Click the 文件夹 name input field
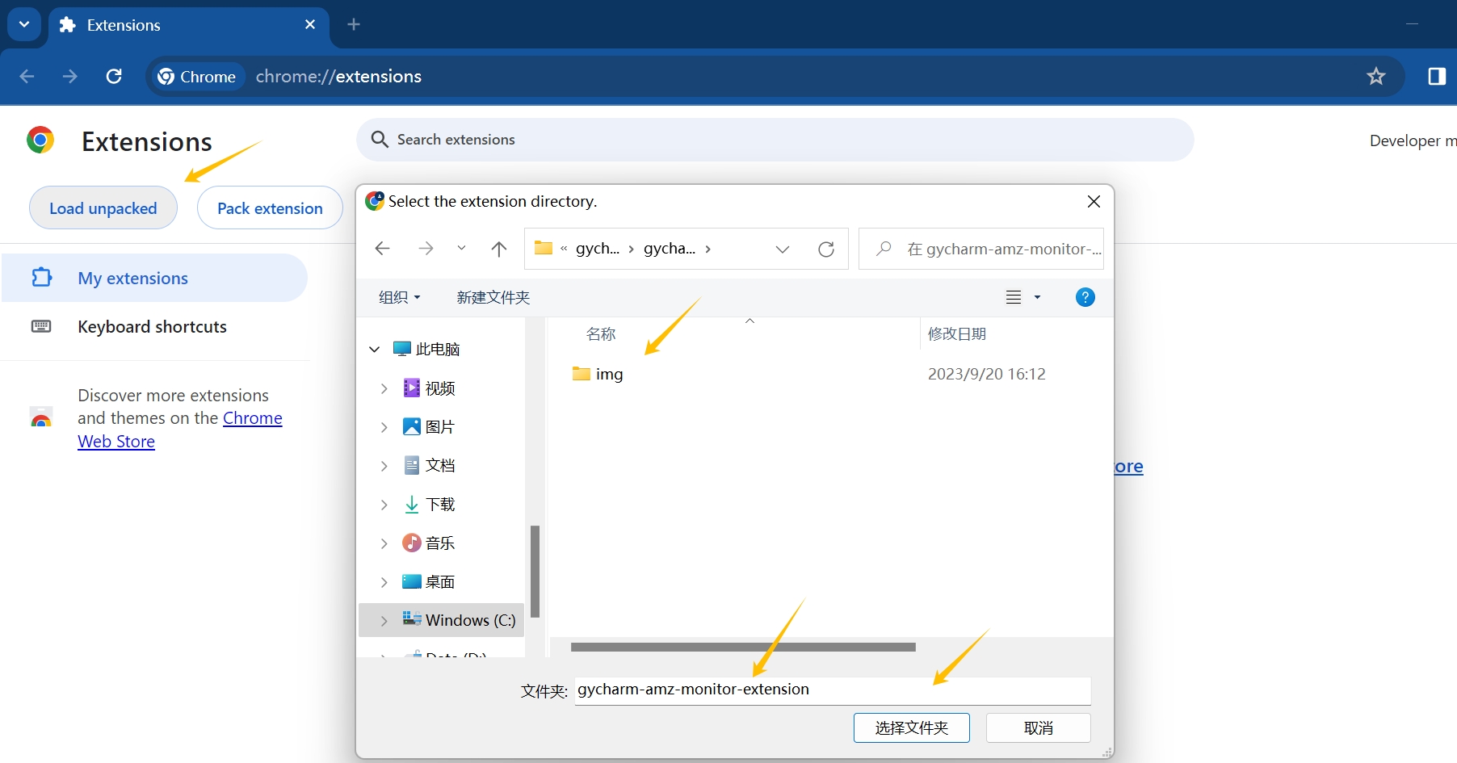This screenshot has height=763, width=1457. click(x=832, y=690)
